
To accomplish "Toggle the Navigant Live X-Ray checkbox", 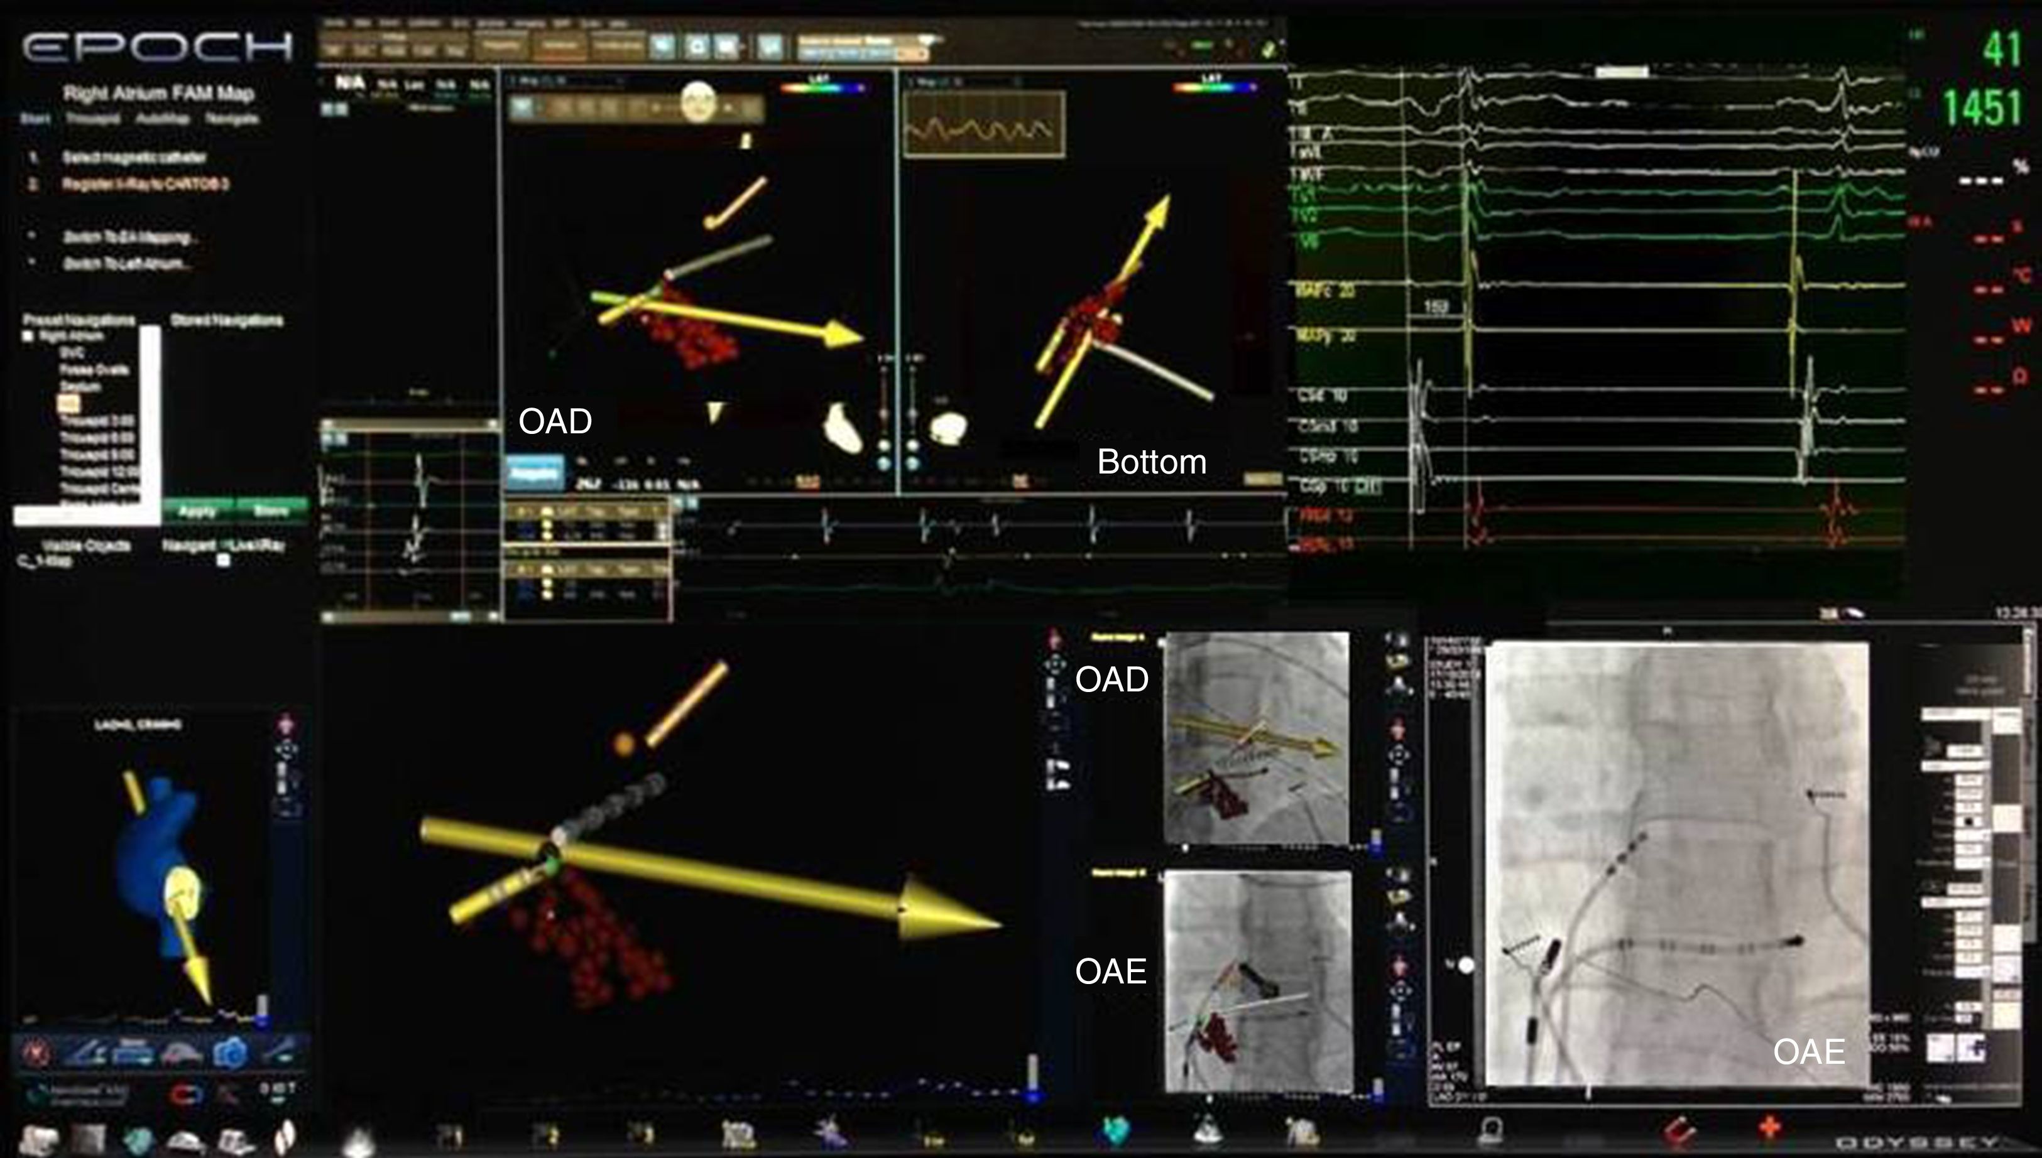I will [x=224, y=561].
